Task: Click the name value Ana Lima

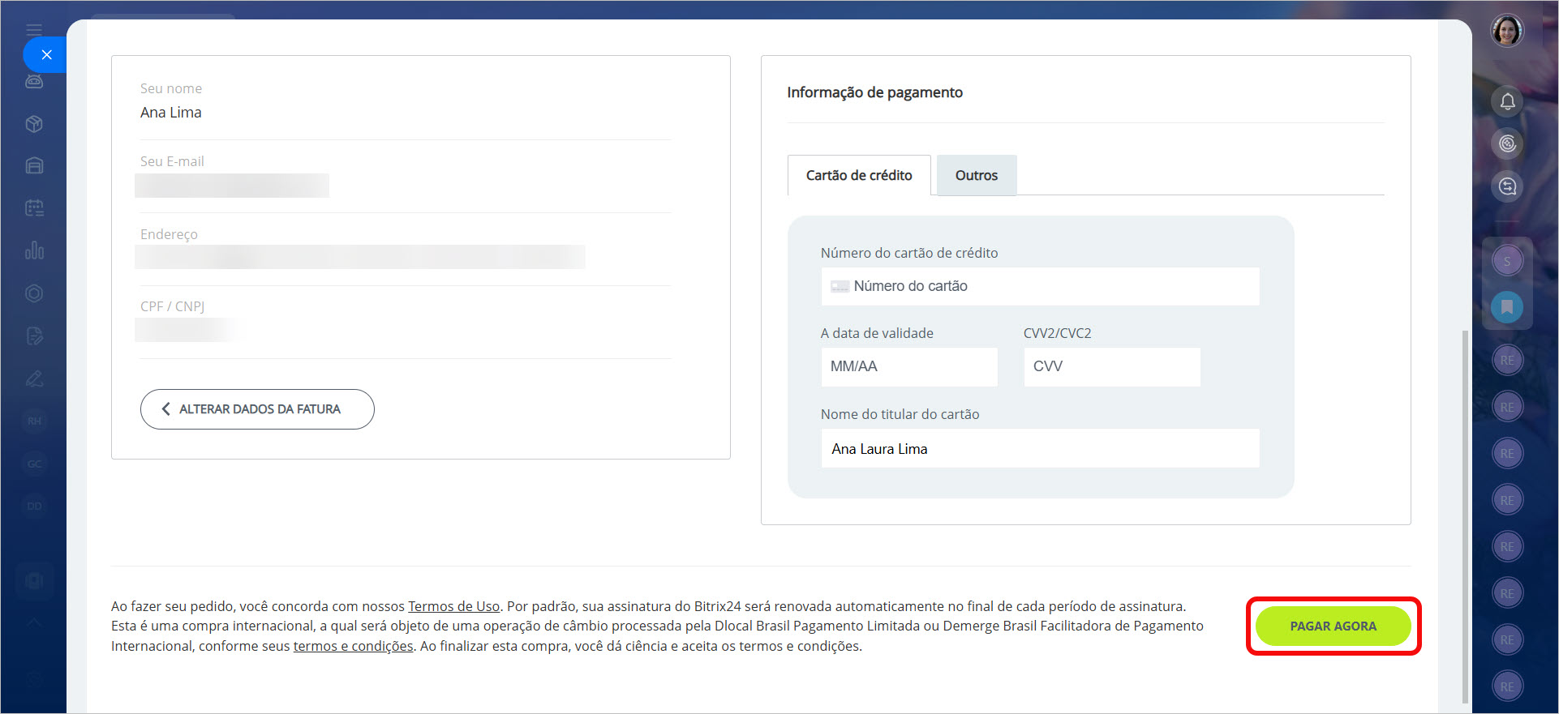Action: click(x=171, y=113)
